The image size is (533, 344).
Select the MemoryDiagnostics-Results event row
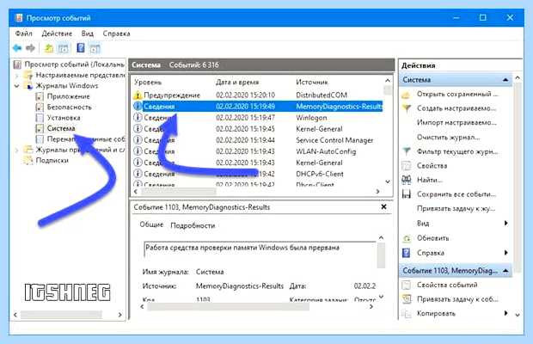258,107
